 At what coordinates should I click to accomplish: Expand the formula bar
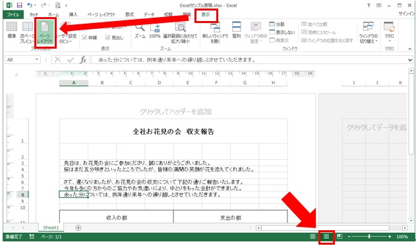410,60
